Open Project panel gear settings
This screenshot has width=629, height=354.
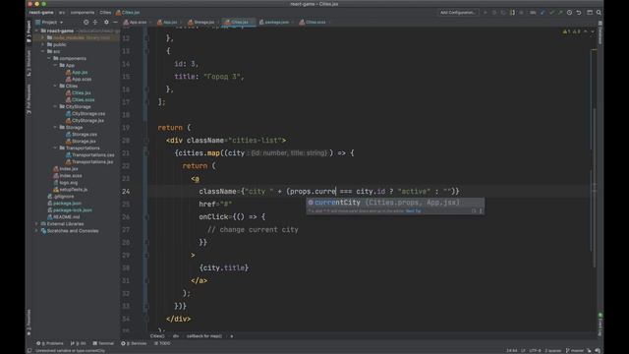click(106, 22)
